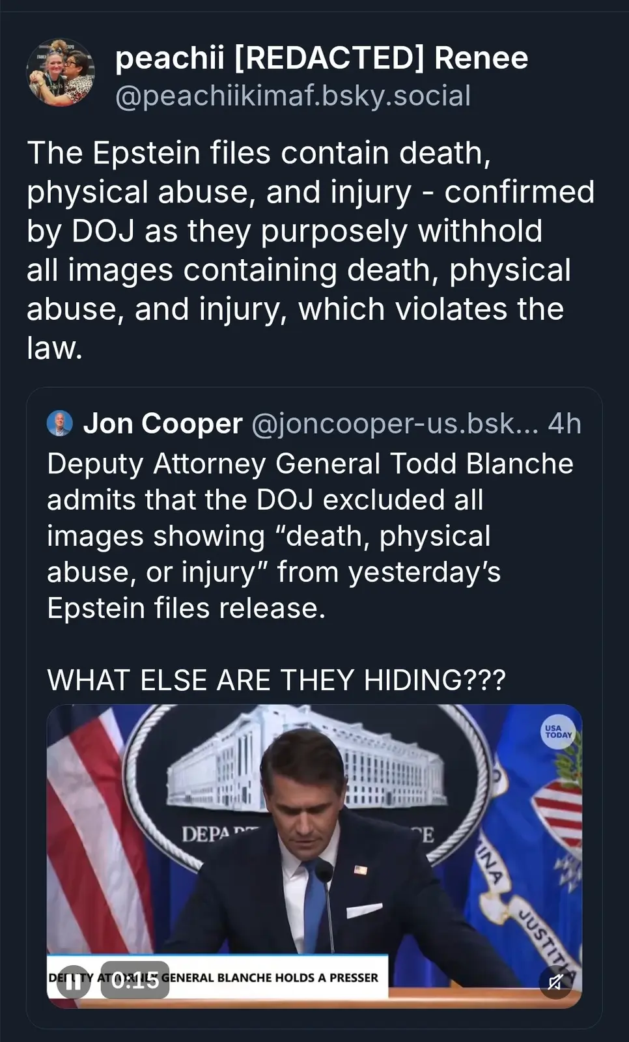Viewport: 629px width, 1042px height.
Task: Unmute the video using the speaker icon
Action: [x=555, y=981]
